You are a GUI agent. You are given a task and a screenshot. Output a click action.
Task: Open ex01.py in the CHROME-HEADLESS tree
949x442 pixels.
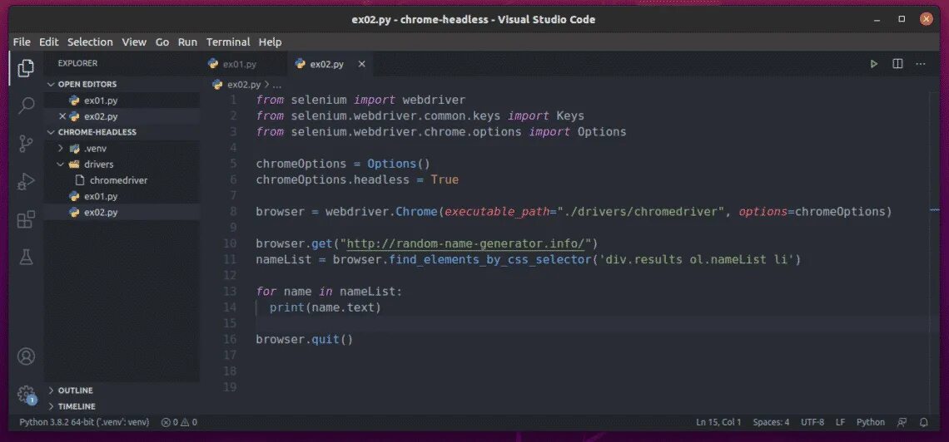click(x=101, y=196)
